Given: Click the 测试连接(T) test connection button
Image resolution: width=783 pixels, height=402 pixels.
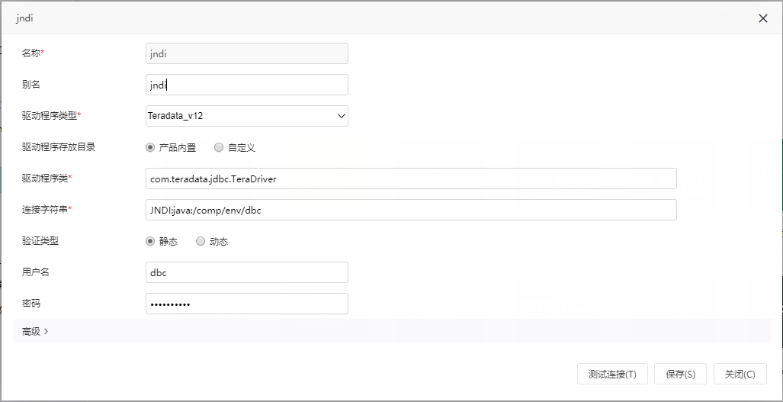Looking at the screenshot, I should coord(612,374).
